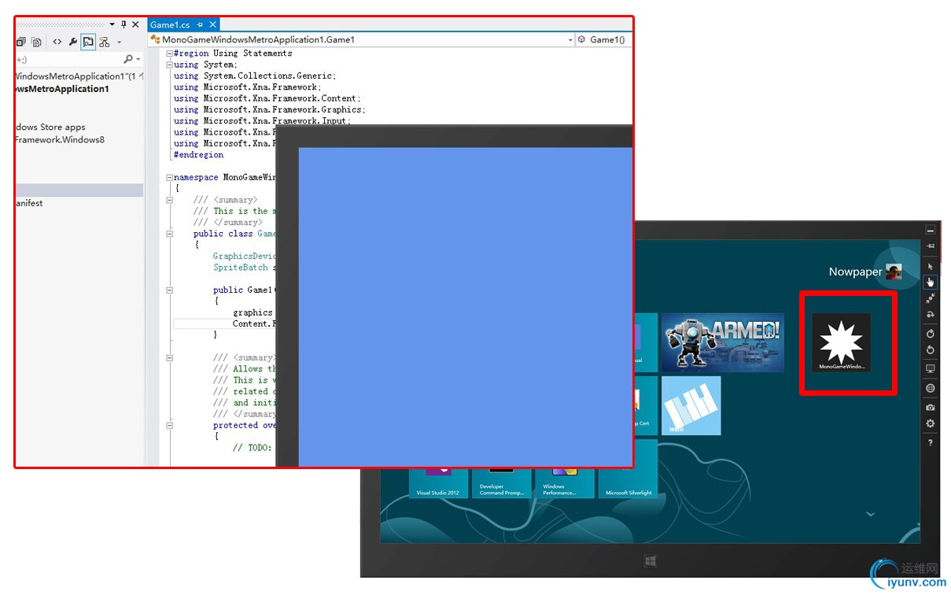
Task: Select Pinch/zoom touch mode icon
Action: point(931,299)
